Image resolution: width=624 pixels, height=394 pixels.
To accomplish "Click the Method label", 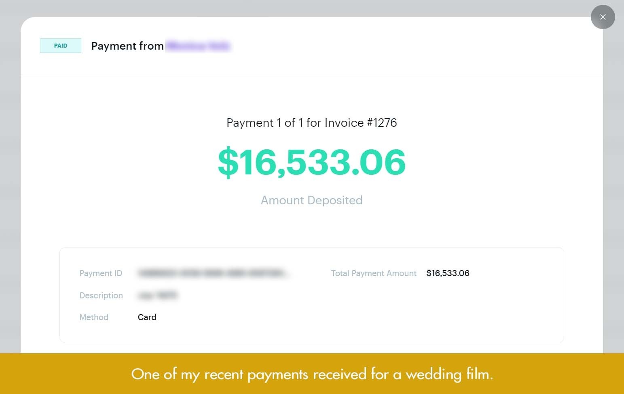I will click(94, 317).
